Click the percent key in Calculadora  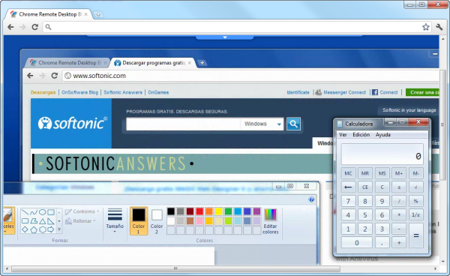pos(415,201)
